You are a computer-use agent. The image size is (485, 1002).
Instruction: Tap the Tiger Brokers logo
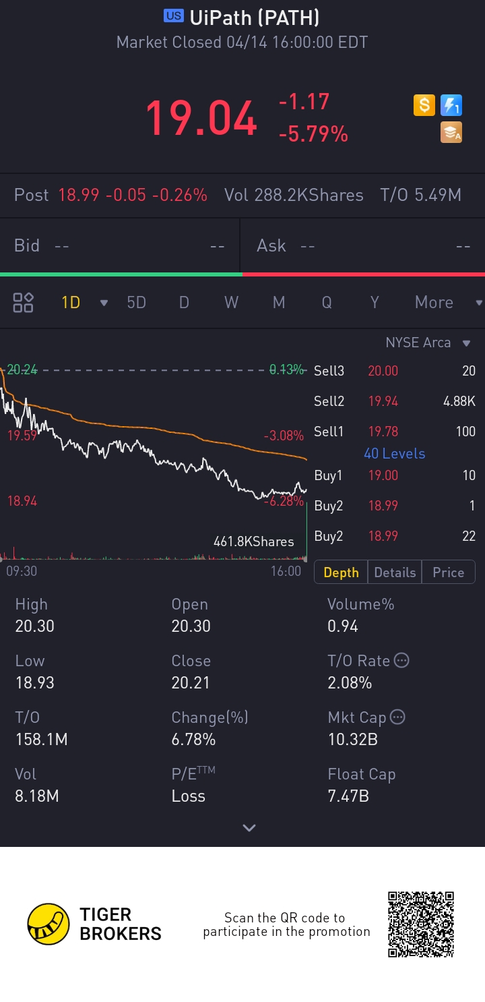pyautogui.click(x=94, y=924)
